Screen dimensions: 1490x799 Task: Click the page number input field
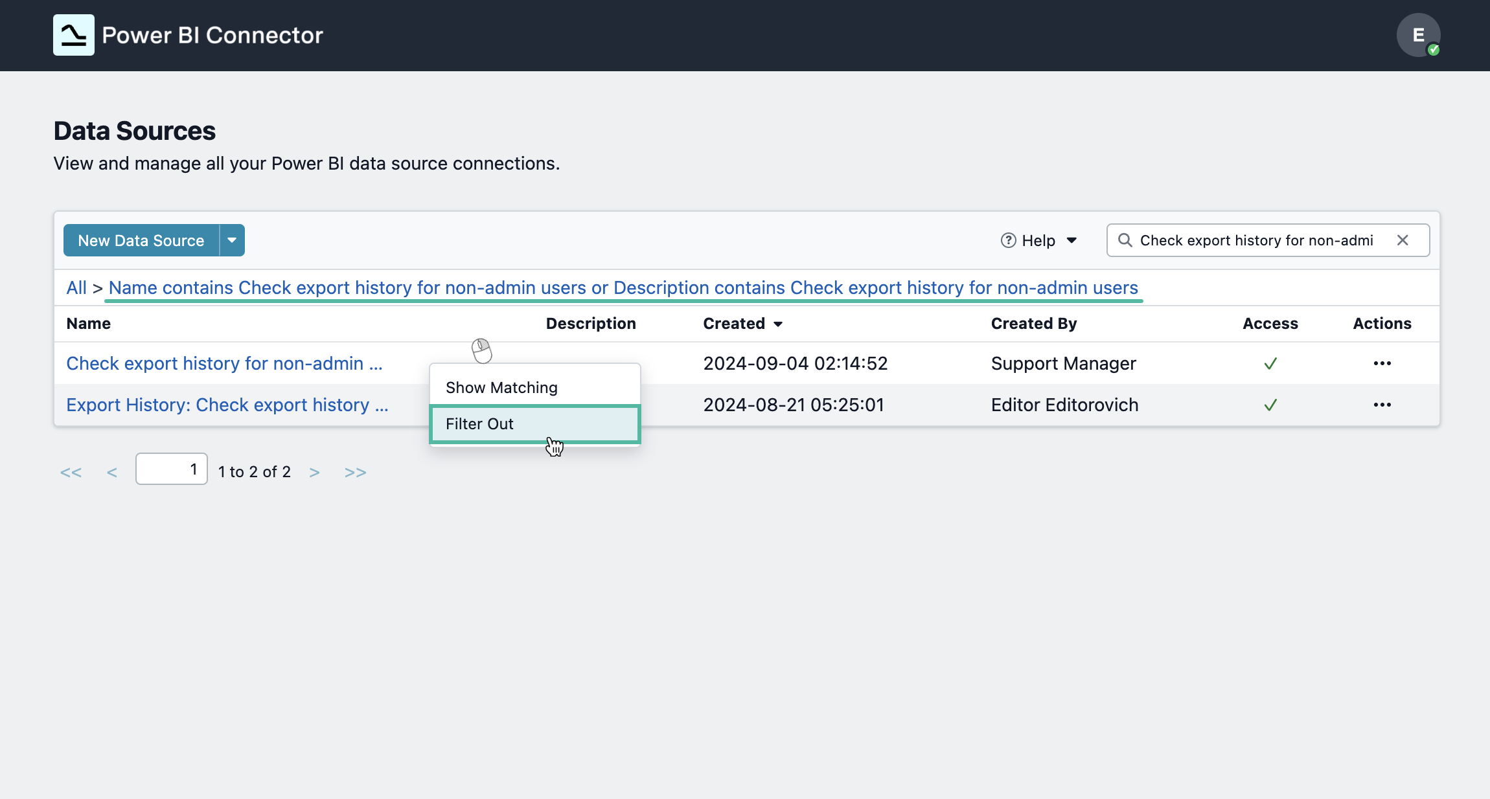172,469
